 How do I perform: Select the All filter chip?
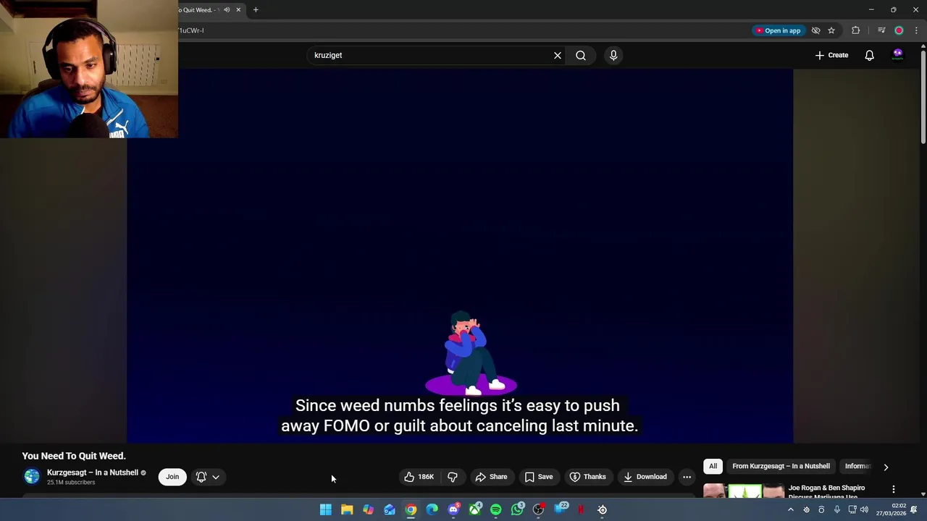click(713, 466)
